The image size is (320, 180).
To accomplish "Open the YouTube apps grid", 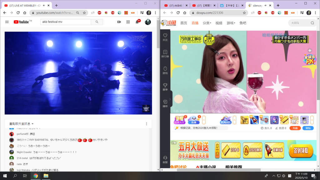I will pos(128,22).
